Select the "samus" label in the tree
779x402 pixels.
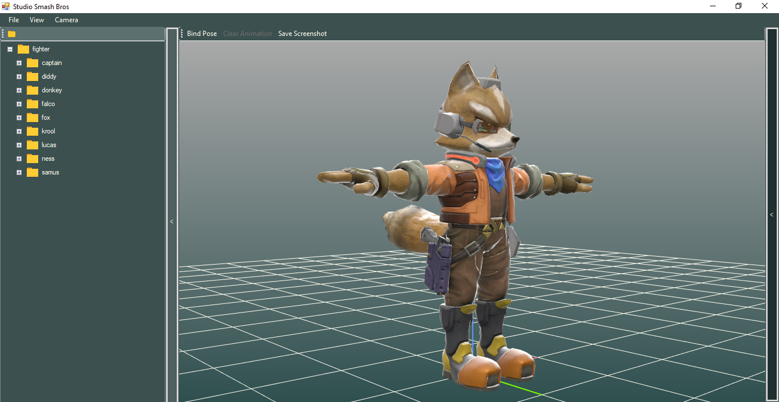coord(50,172)
